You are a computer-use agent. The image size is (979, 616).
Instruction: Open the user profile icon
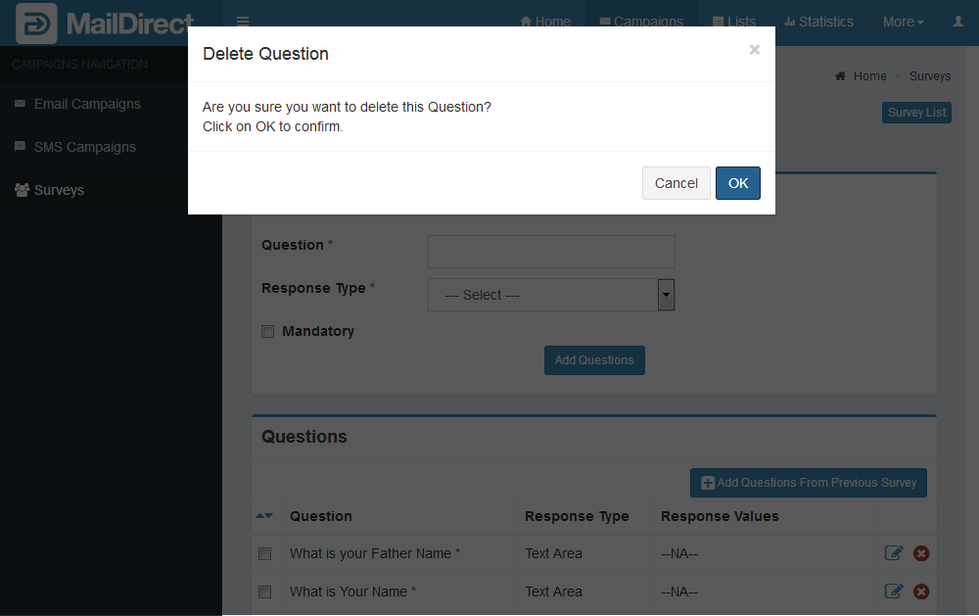(957, 22)
